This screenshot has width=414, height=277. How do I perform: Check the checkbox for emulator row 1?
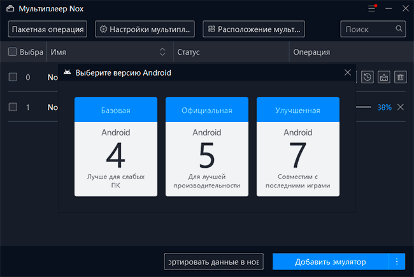pos(13,107)
